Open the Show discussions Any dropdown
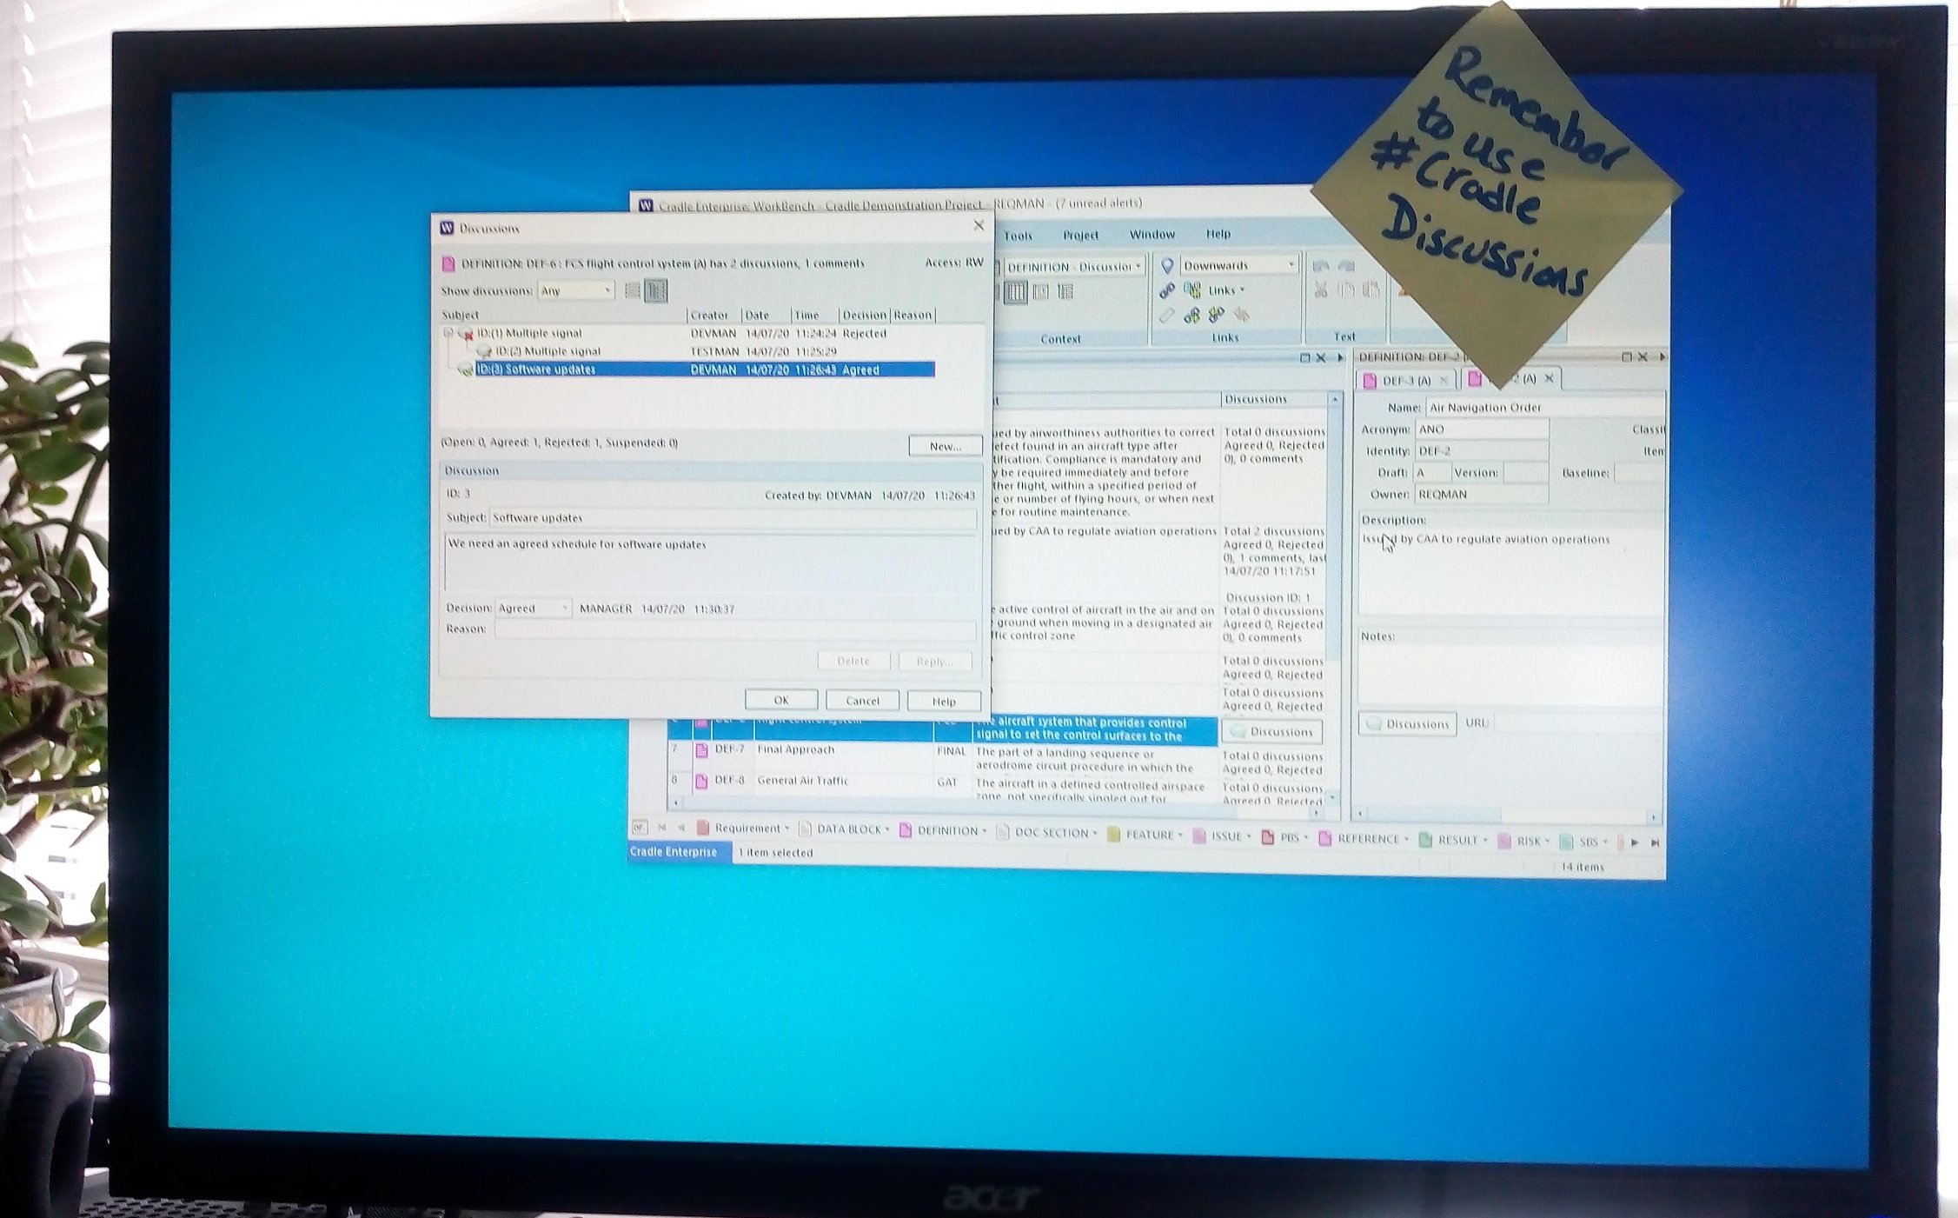The width and height of the screenshot is (1958, 1218). 576,290
